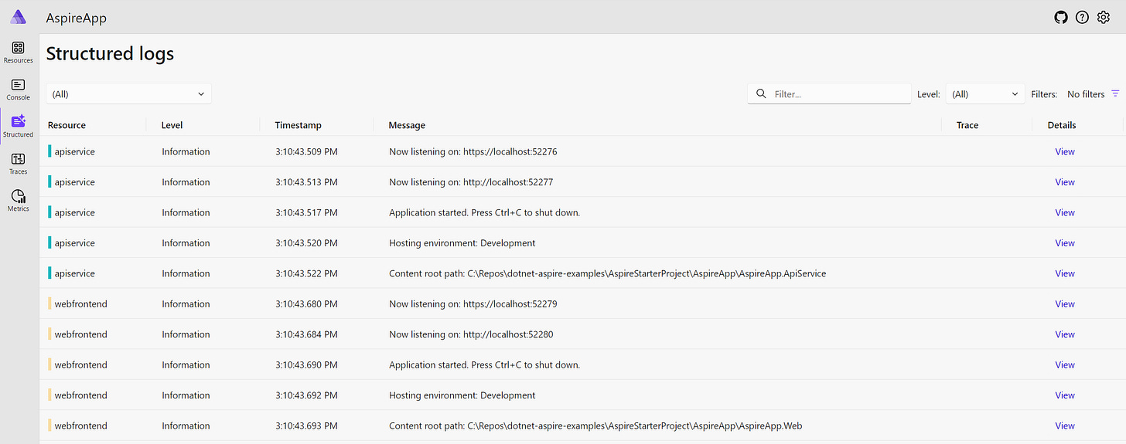The image size is (1126, 444).
Task: Click the Information level in the 3:10:43.509 row
Action: [186, 151]
